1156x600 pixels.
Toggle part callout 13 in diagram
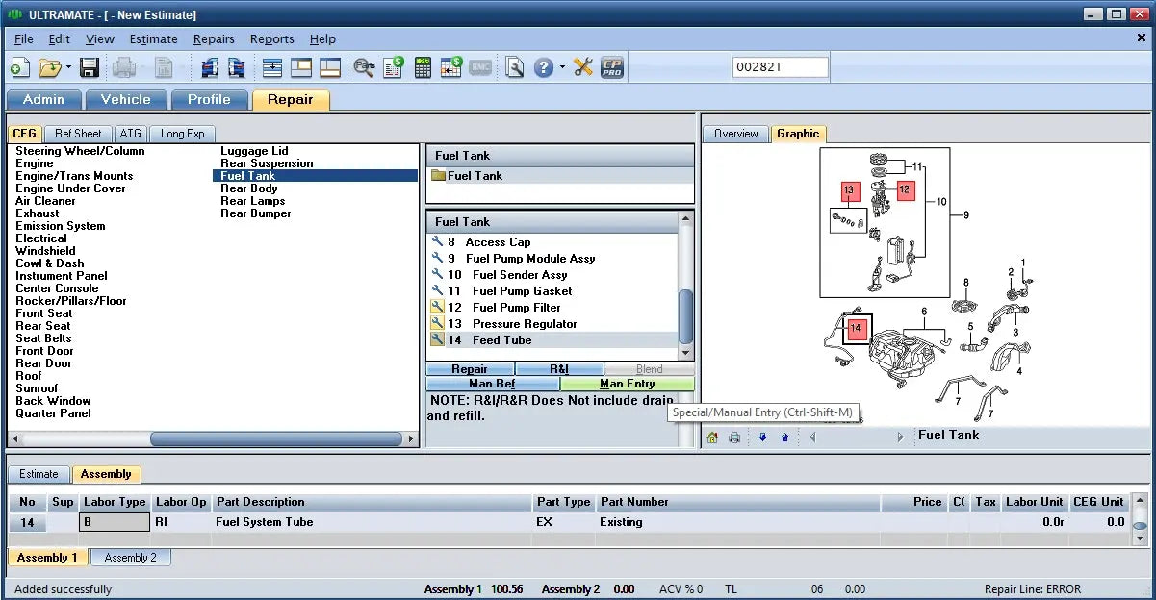[848, 190]
